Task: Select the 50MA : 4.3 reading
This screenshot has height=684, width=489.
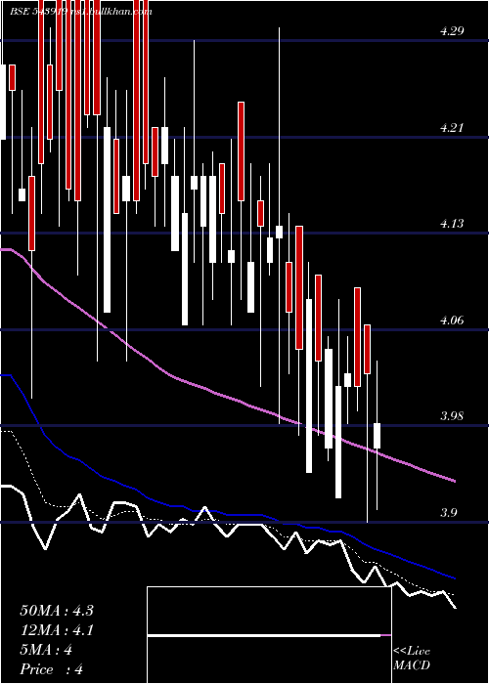Action: tap(57, 611)
